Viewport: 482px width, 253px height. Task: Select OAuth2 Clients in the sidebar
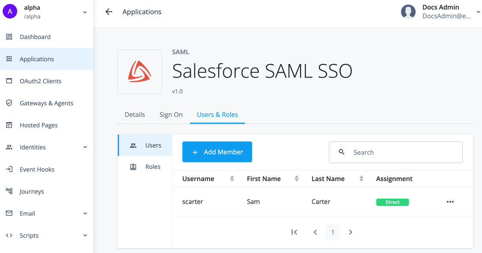pos(41,81)
